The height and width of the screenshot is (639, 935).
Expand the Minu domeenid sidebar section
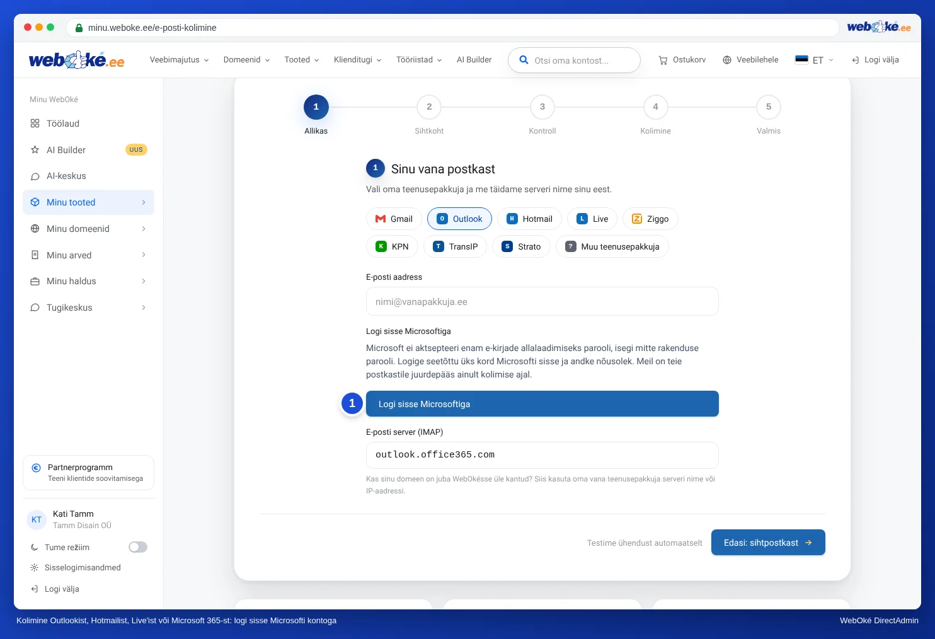88,229
